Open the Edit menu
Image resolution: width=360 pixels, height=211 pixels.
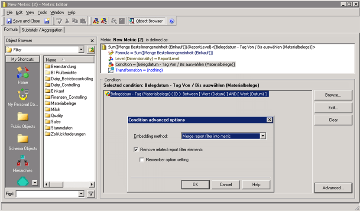[19, 13]
